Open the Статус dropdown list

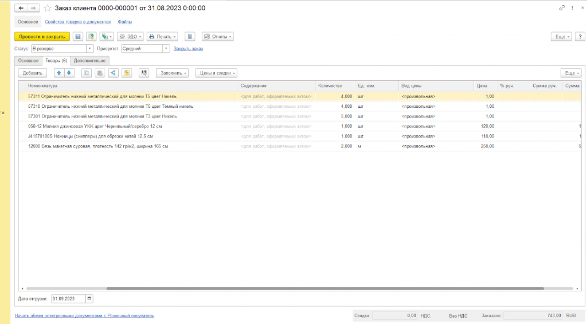[x=90, y=49]
